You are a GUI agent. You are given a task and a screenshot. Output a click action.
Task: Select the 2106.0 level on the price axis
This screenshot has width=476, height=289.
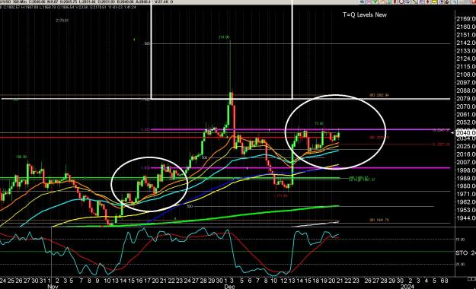tap(466, 75)
